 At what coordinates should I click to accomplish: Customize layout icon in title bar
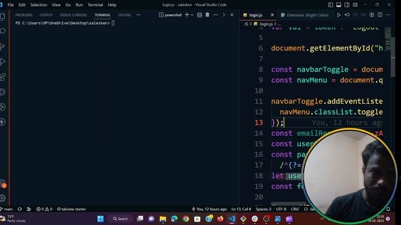355,5
